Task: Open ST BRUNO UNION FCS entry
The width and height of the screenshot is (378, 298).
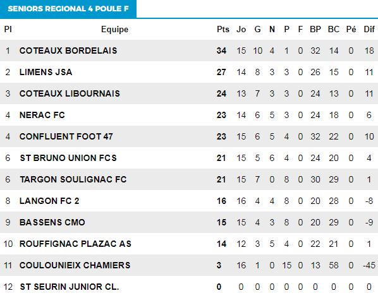Action: [x=68, y=158]
